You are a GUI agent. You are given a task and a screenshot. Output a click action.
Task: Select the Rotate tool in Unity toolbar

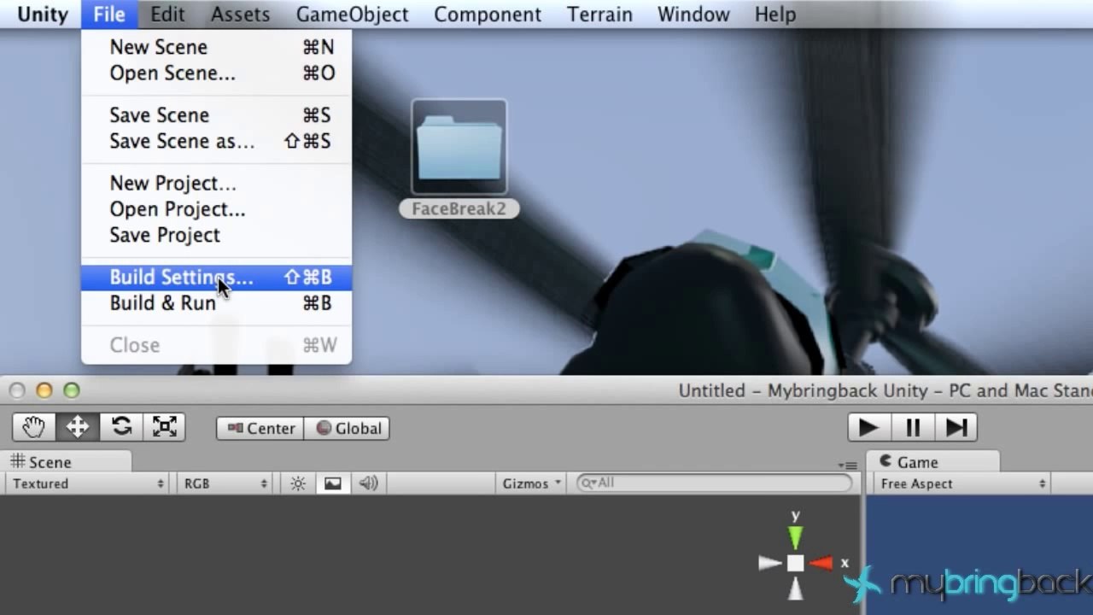tap(121, 427)
